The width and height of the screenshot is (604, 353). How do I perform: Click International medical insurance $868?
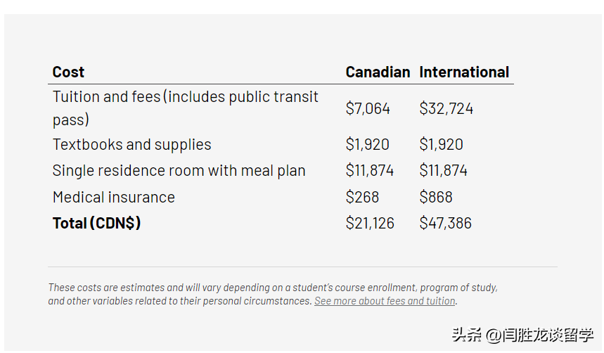[x=436, y=197]
